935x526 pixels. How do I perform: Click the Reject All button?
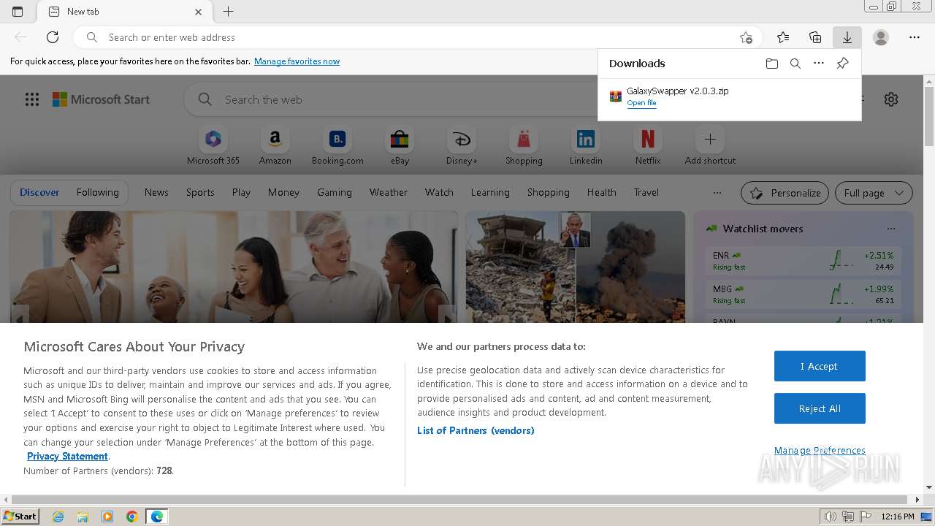[x=820, y=408]
